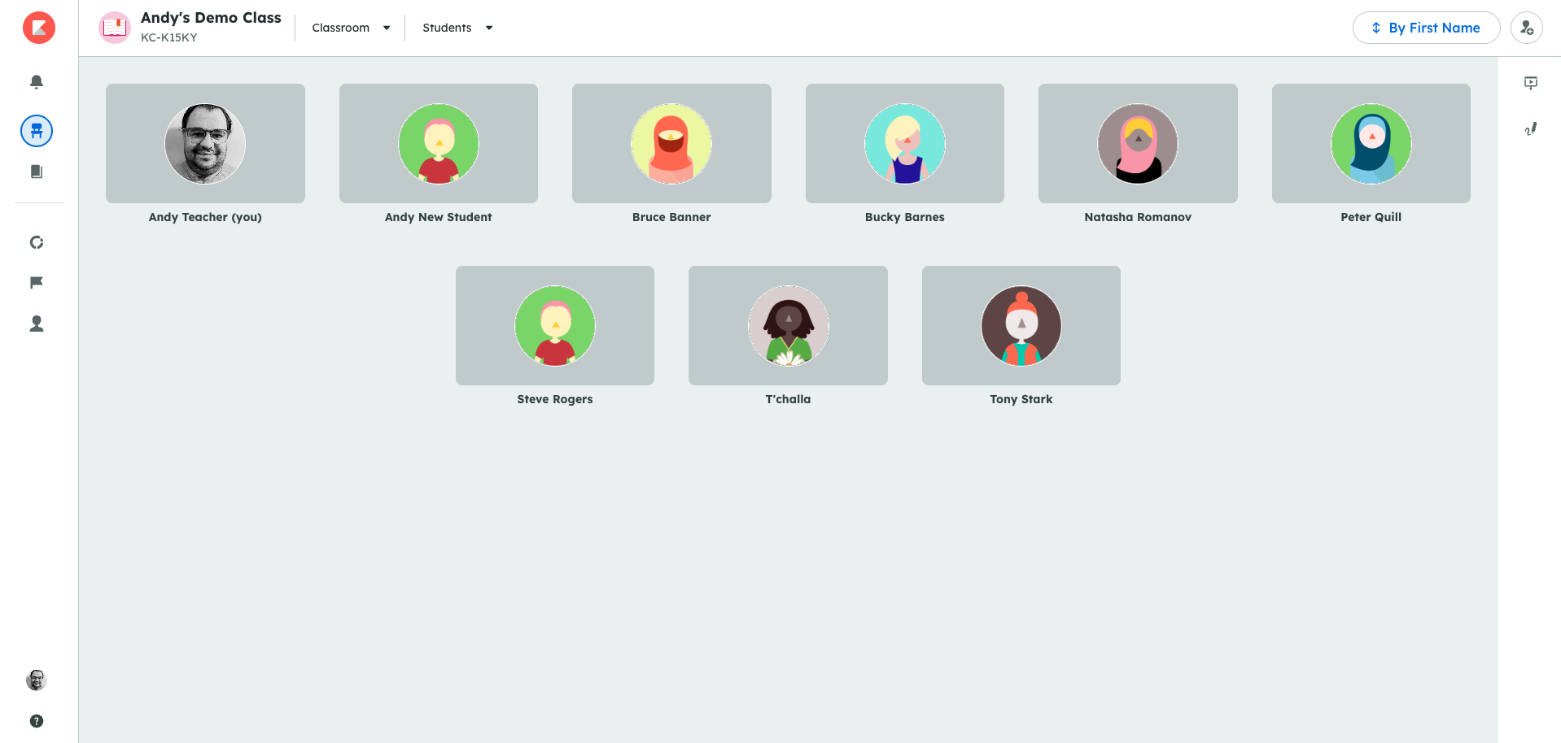Click the Andy New Student name label

point(439,217)
